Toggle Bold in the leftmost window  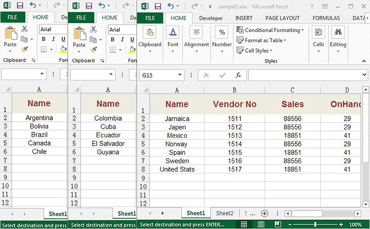click(x=43, y=39)
